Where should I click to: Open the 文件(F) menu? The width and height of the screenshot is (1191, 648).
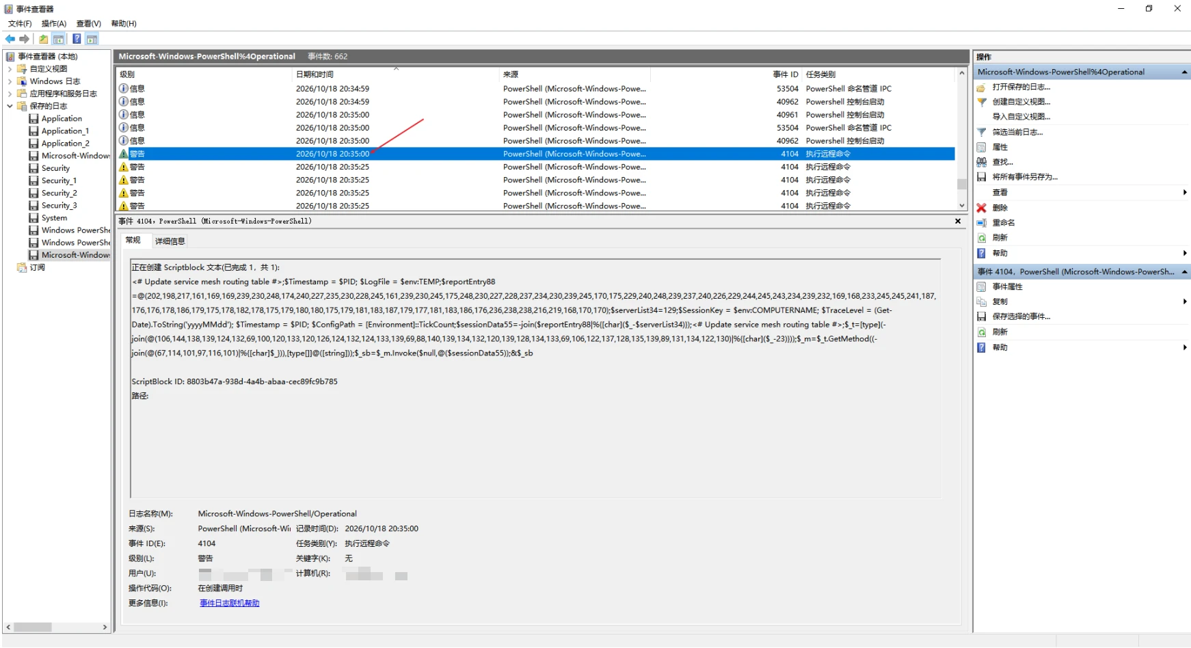pos(20,24)
